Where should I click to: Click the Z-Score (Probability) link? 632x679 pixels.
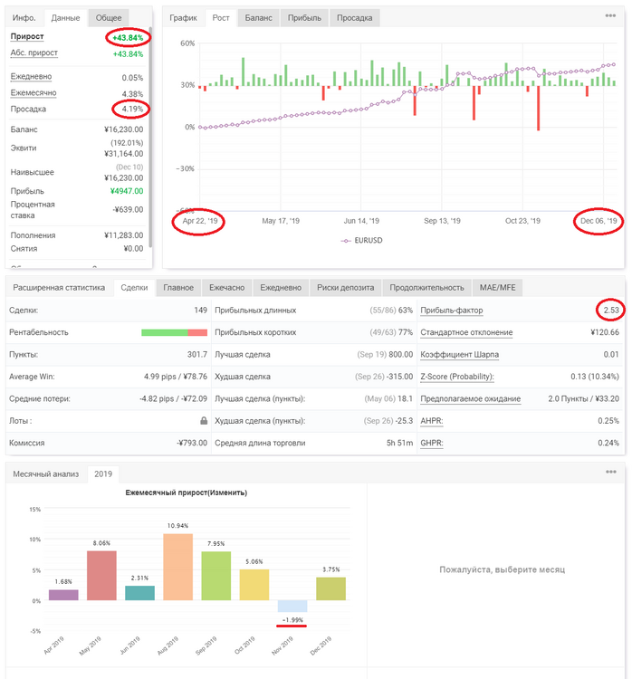457,377
